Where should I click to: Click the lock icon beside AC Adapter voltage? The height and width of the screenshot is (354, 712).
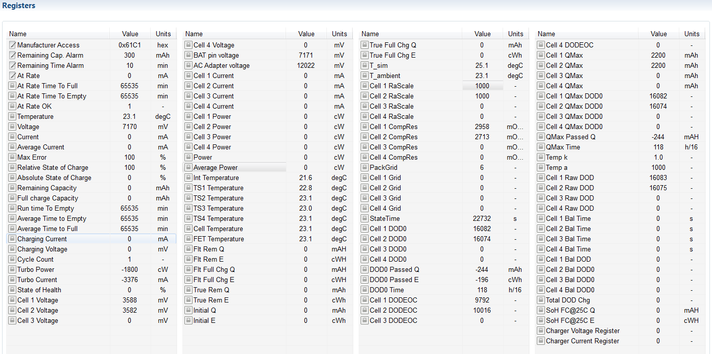[x=188, y=65]
